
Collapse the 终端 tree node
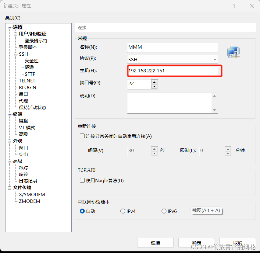10,114
